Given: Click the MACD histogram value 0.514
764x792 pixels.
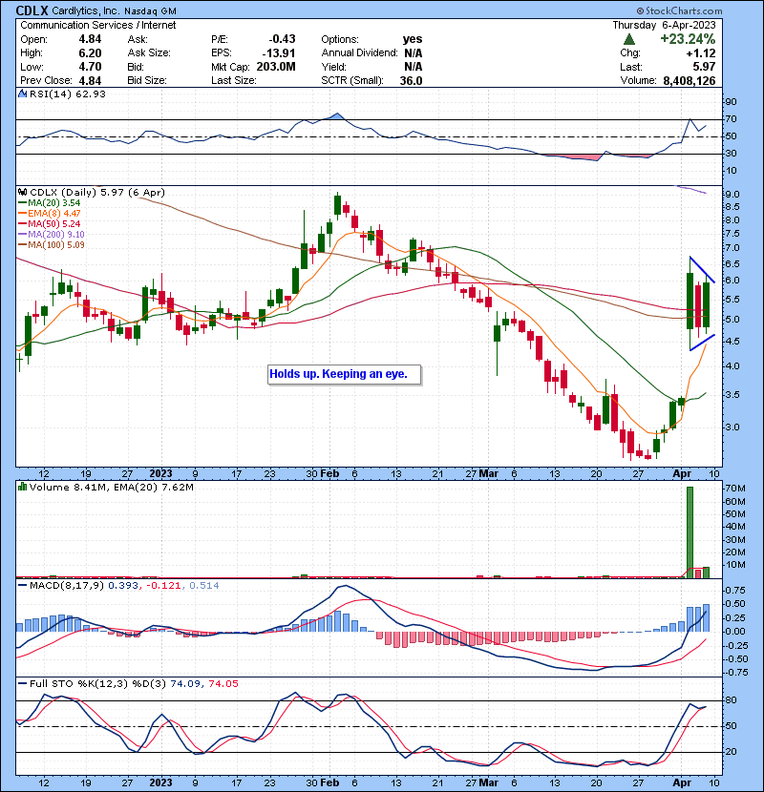Looking at the screenshot, I should point(204,586).
